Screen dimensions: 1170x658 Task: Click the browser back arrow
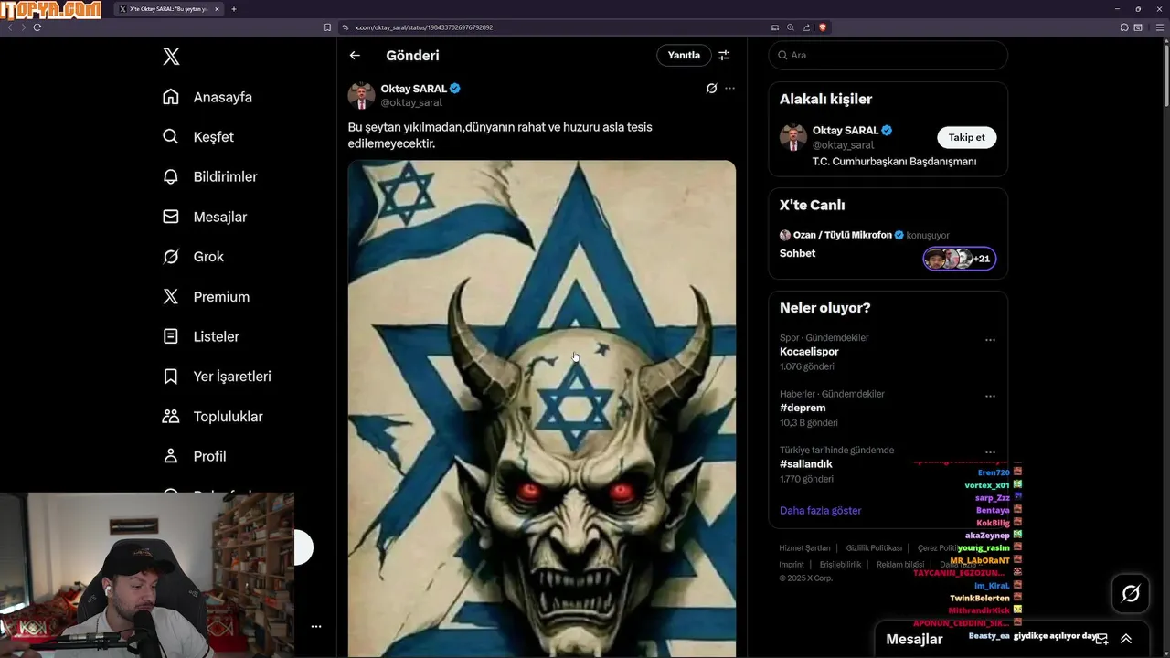coord(10,27)
